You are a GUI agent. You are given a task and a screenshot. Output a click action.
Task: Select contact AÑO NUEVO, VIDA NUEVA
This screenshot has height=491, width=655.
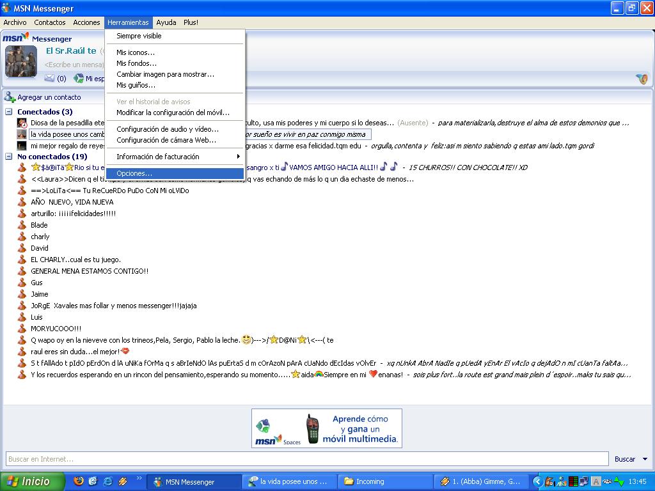coord(72,202)
